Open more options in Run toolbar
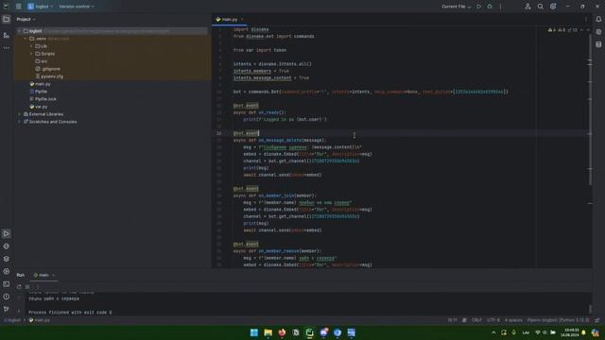Image resolution: width=605 pixels, height=340 pixels. coord(37,287)
